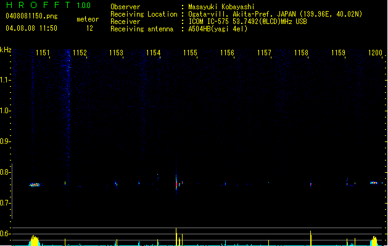Click the 1153 time axis marker
The image size is (388, 246).
[117, 53]
